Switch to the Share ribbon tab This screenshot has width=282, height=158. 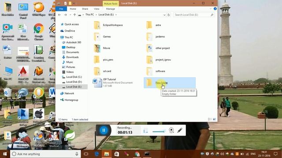(x=85, y=9)
